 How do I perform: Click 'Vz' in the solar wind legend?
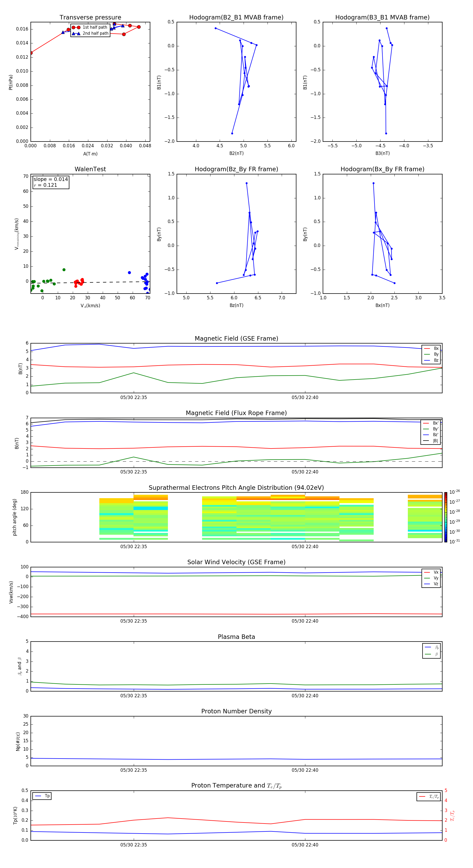click(431, 584)
